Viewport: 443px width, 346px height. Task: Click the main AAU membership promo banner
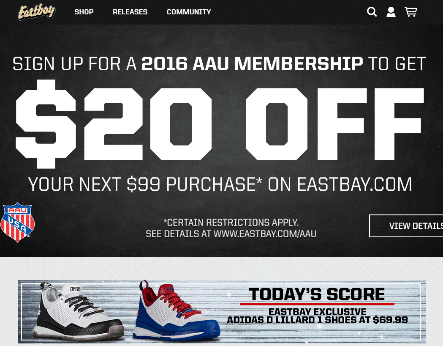(220, 140)
